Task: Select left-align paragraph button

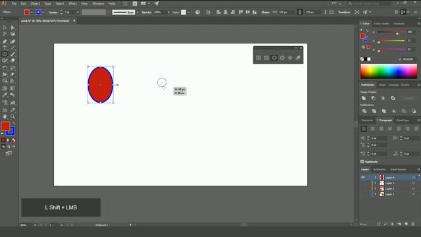Action: (364, 129)
